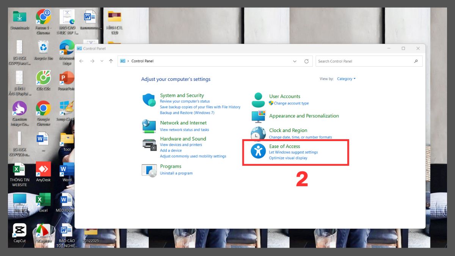Open the System and Security shield icon
The height and width of the screenshot is (256, 455).
[149, 100]
